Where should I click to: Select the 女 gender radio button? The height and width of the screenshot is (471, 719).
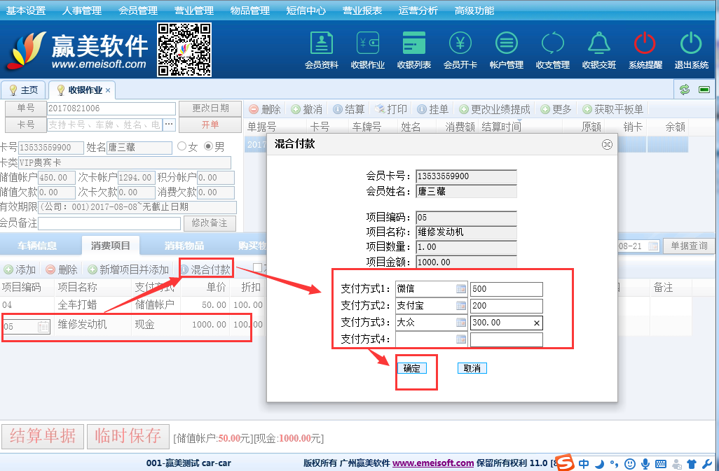pyautogui.click(x=182, y=147)
